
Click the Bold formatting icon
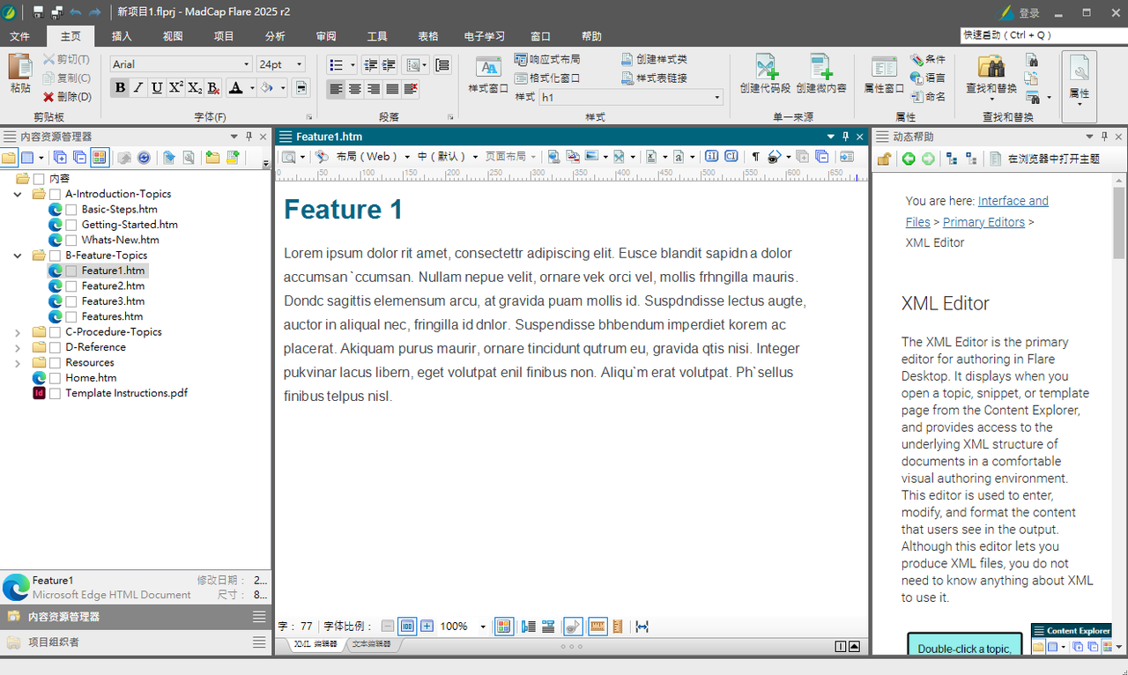120,87
